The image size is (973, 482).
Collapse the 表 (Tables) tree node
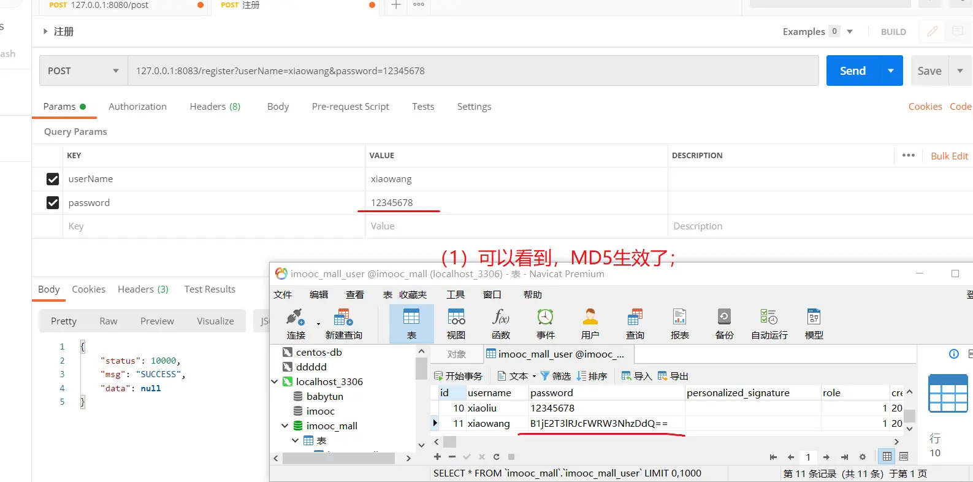296,440
